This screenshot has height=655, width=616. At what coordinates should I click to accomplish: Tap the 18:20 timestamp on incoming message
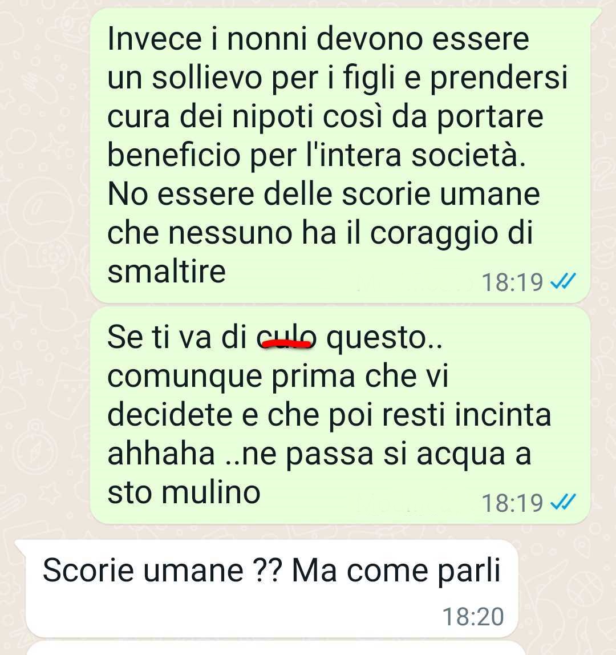tap(473, 617)
